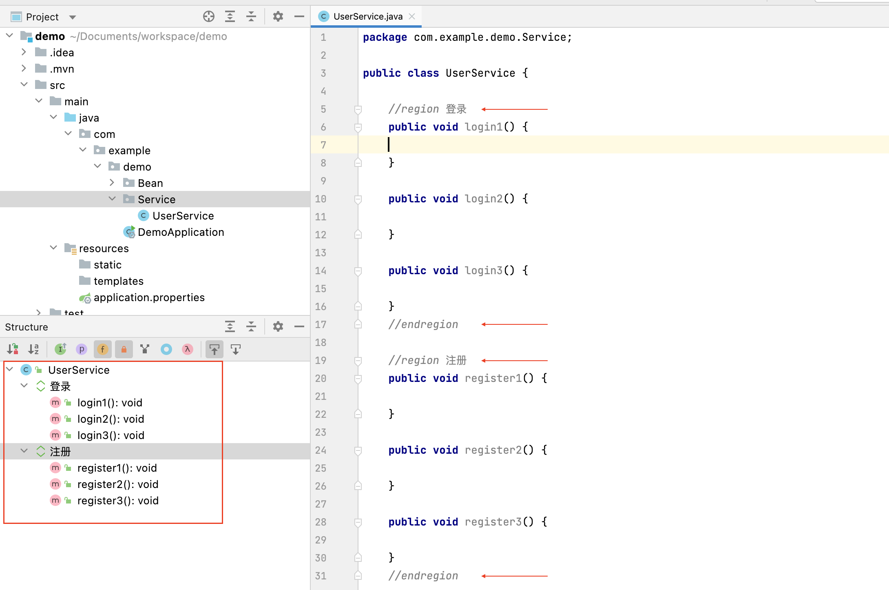Open the Project view dropdown
Image resolution: width=889 pixels, height=590 pixels.
[x=73, y=17]
